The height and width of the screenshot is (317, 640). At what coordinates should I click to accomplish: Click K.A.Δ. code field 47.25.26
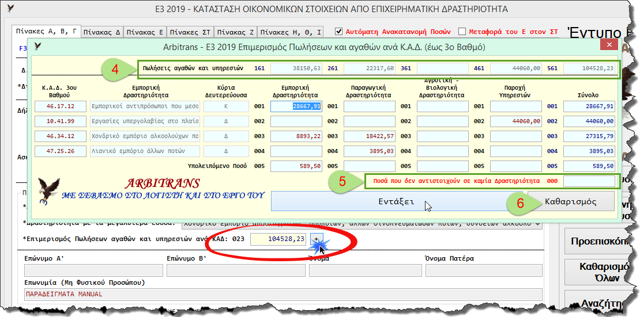[61, 151]
